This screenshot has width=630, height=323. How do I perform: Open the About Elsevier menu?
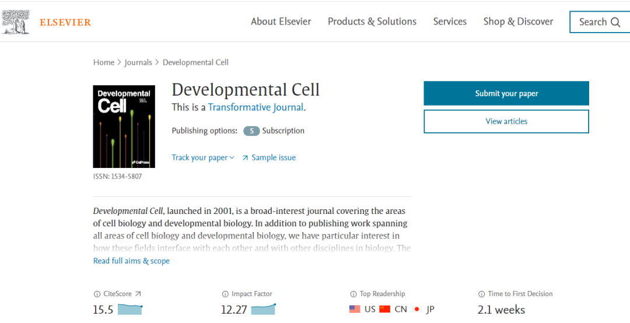pyautogui.click(x=281, y=22)
